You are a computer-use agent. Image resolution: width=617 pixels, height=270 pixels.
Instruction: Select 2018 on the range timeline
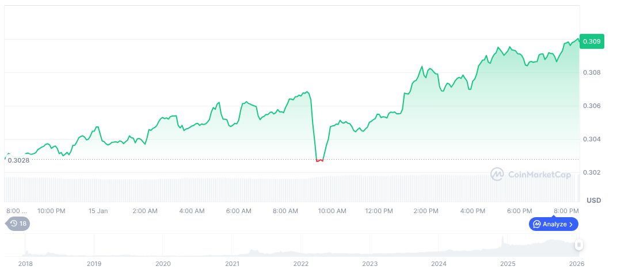click(x=25, y=264)
